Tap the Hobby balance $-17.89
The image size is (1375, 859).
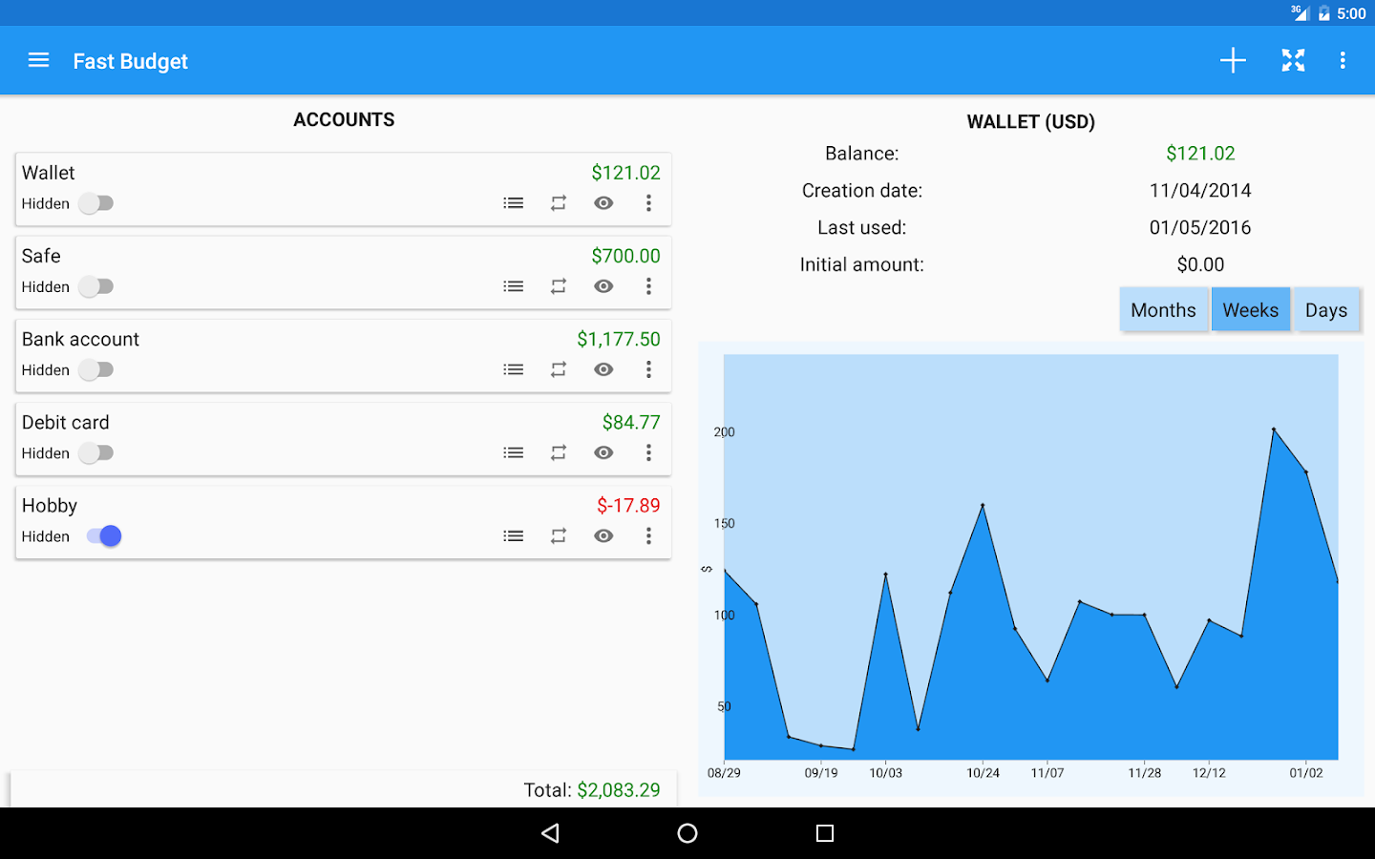[x=628, y=506]
